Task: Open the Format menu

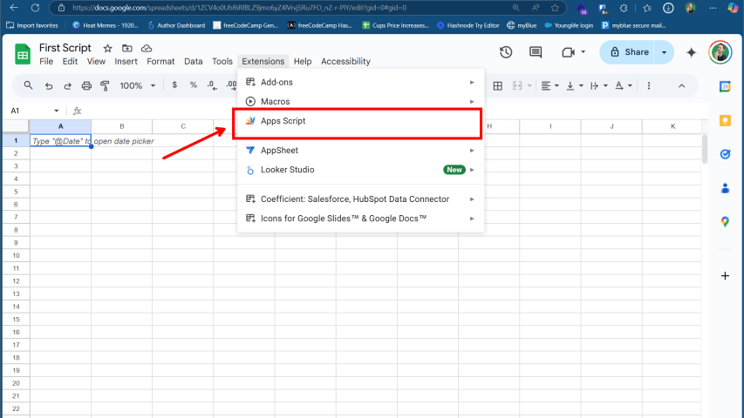Action: (160, 62)
